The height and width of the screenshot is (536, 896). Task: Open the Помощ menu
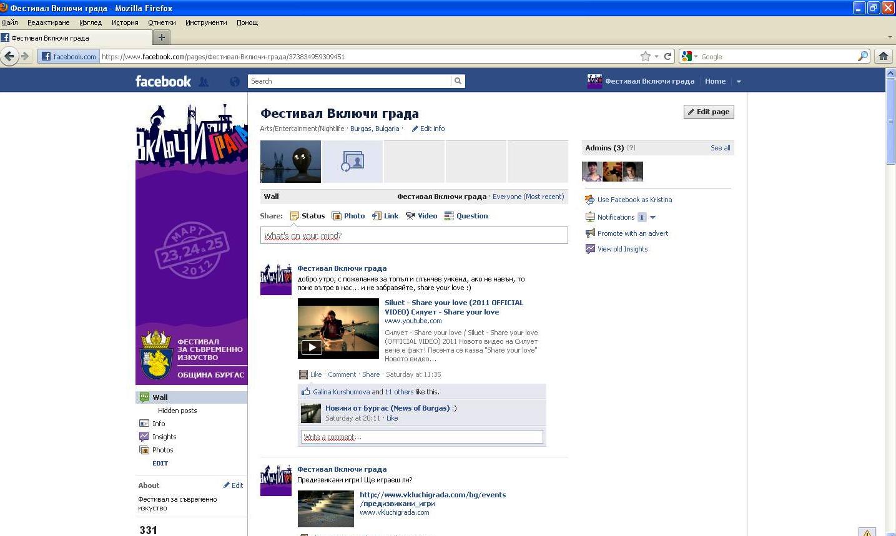pos(247,22)
